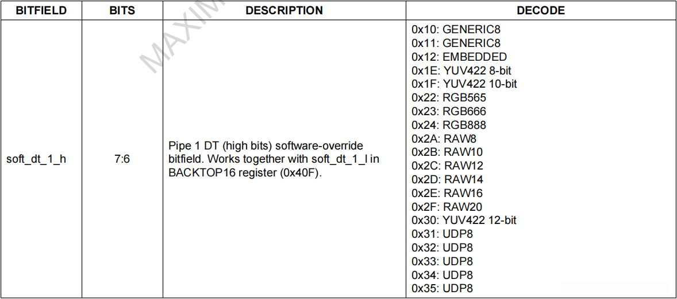
Task: Select the 0x12: EMBEDDED decode line
Action: click(x=459, y=57)
